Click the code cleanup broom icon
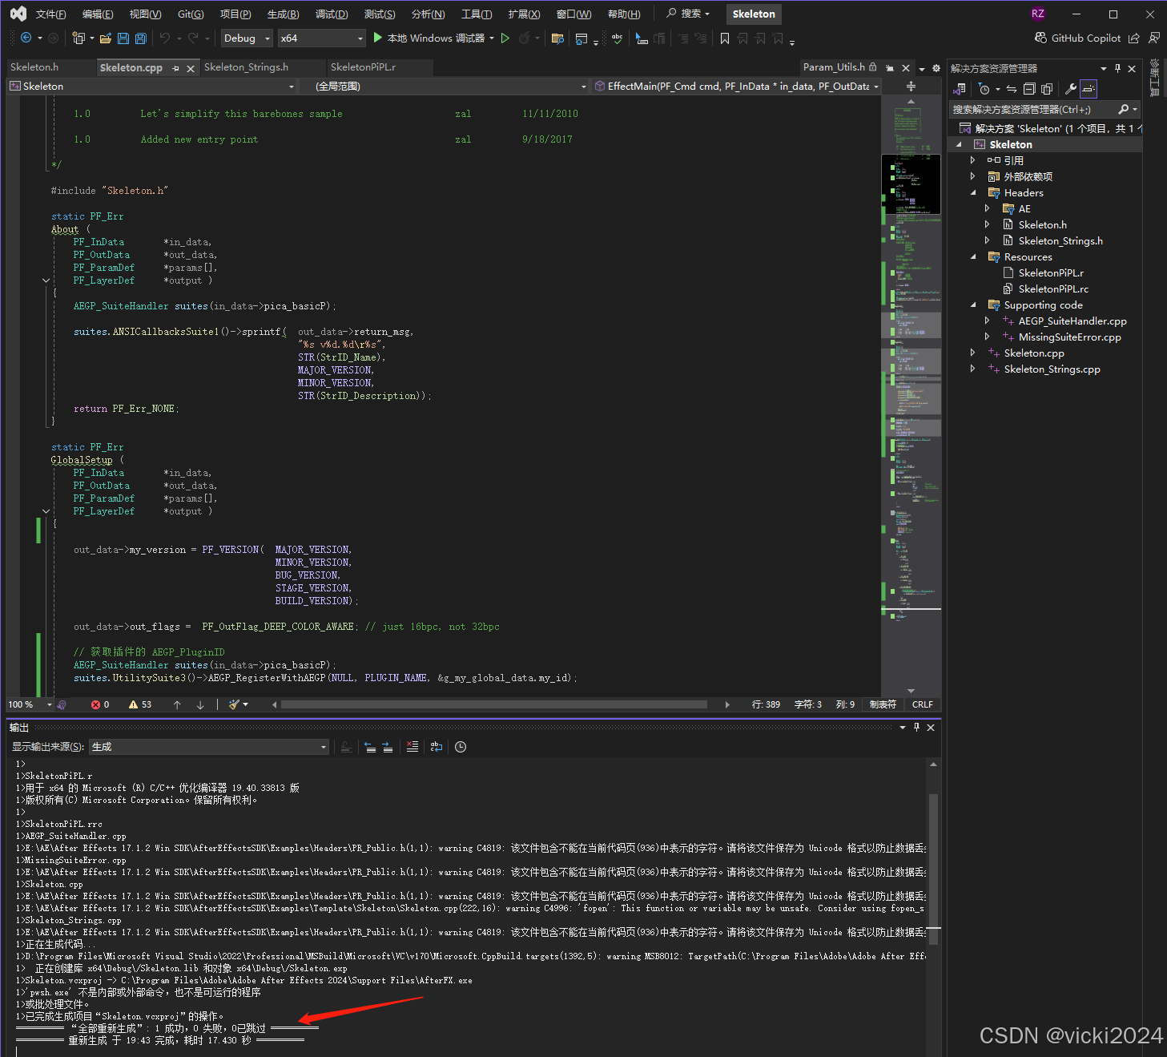The height and width of the screenshot is (1057, 1167). click(234, 704)
